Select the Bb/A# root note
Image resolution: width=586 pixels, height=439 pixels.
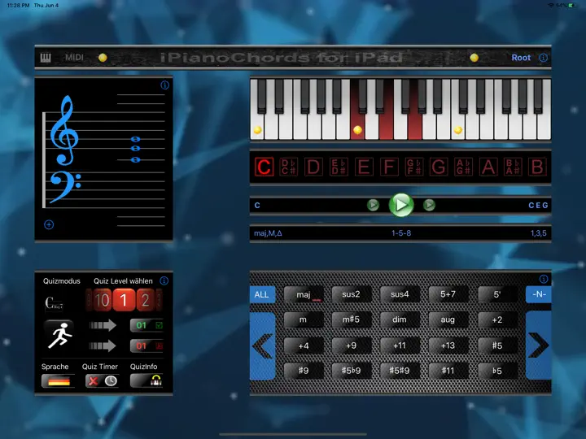(x=513, y=167)
